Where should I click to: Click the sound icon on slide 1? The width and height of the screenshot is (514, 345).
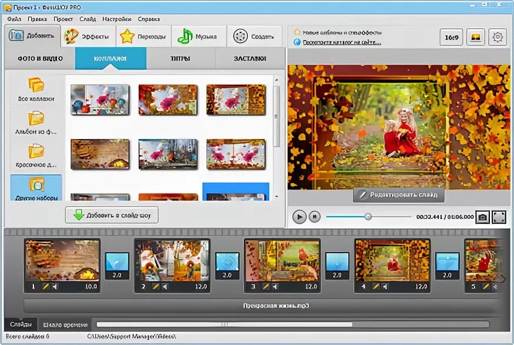pos(55,287)
